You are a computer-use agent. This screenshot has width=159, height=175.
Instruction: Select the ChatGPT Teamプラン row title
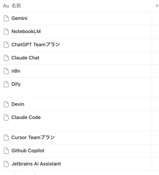pos(35,45)
